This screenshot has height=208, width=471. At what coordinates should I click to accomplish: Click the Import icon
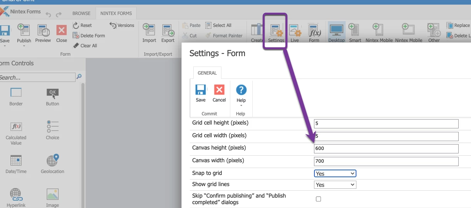pyautogui.click(x=149, y=30)
